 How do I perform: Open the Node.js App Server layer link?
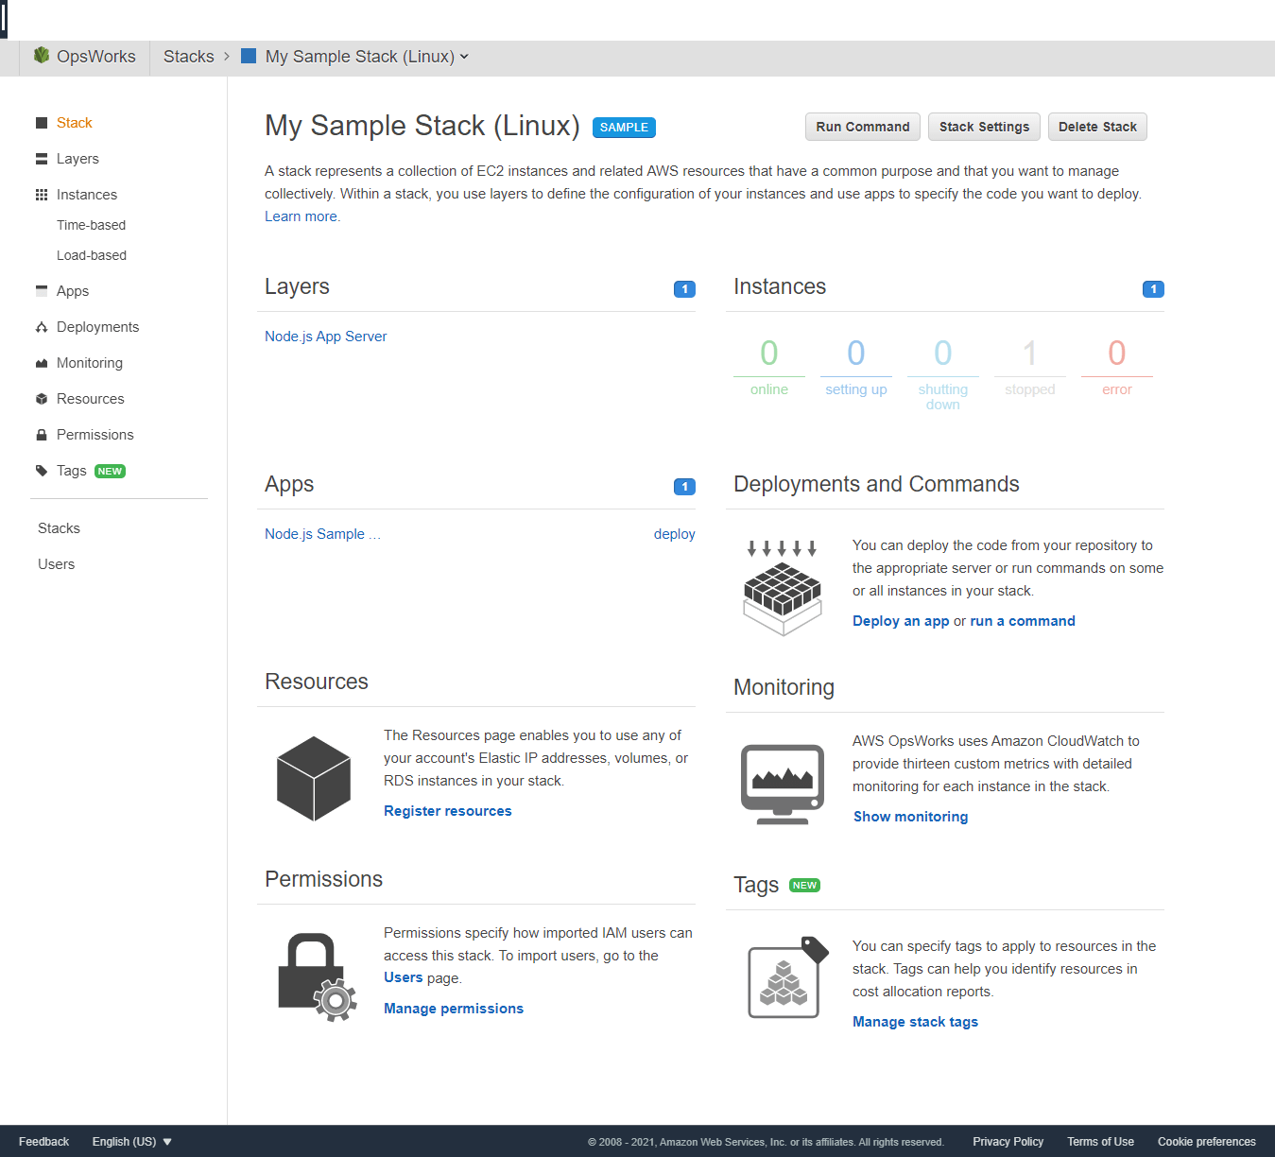pos(326,337)
